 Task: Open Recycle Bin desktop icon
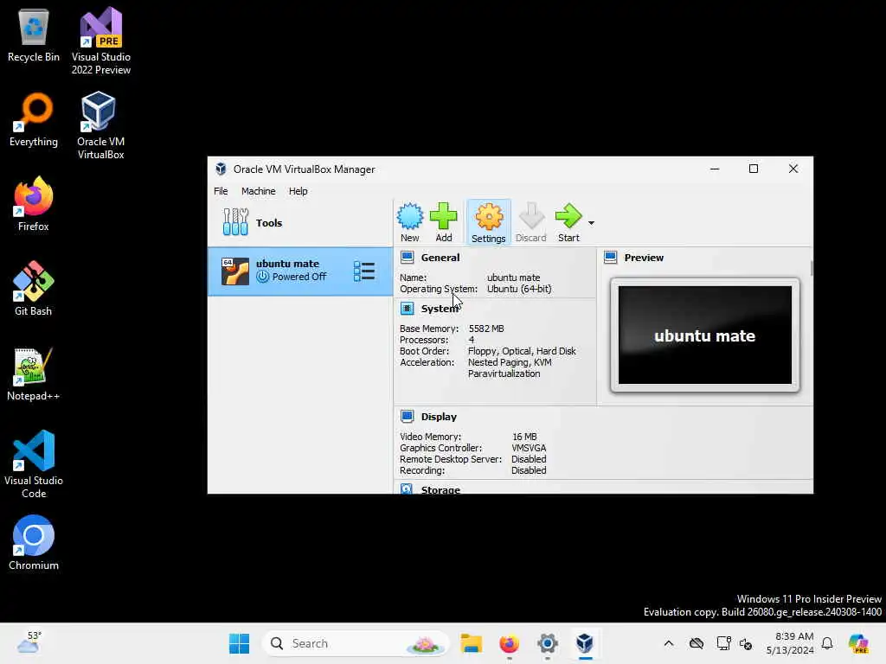coord(34,35)
